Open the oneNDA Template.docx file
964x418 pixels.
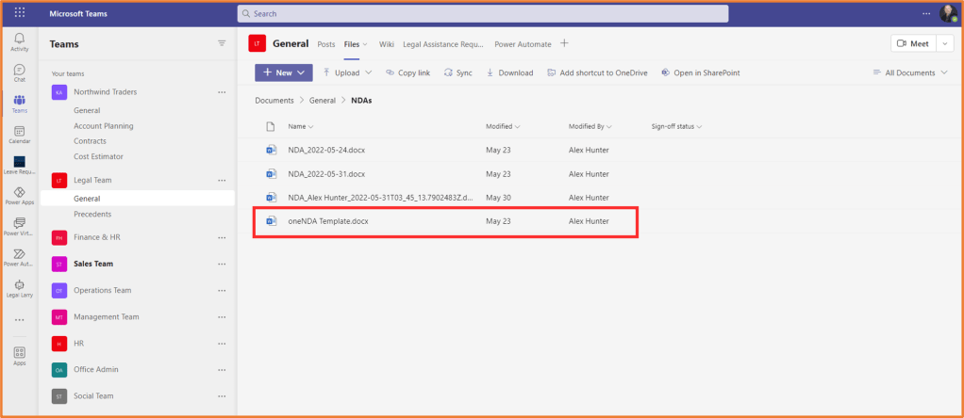(x=328, y=221)
